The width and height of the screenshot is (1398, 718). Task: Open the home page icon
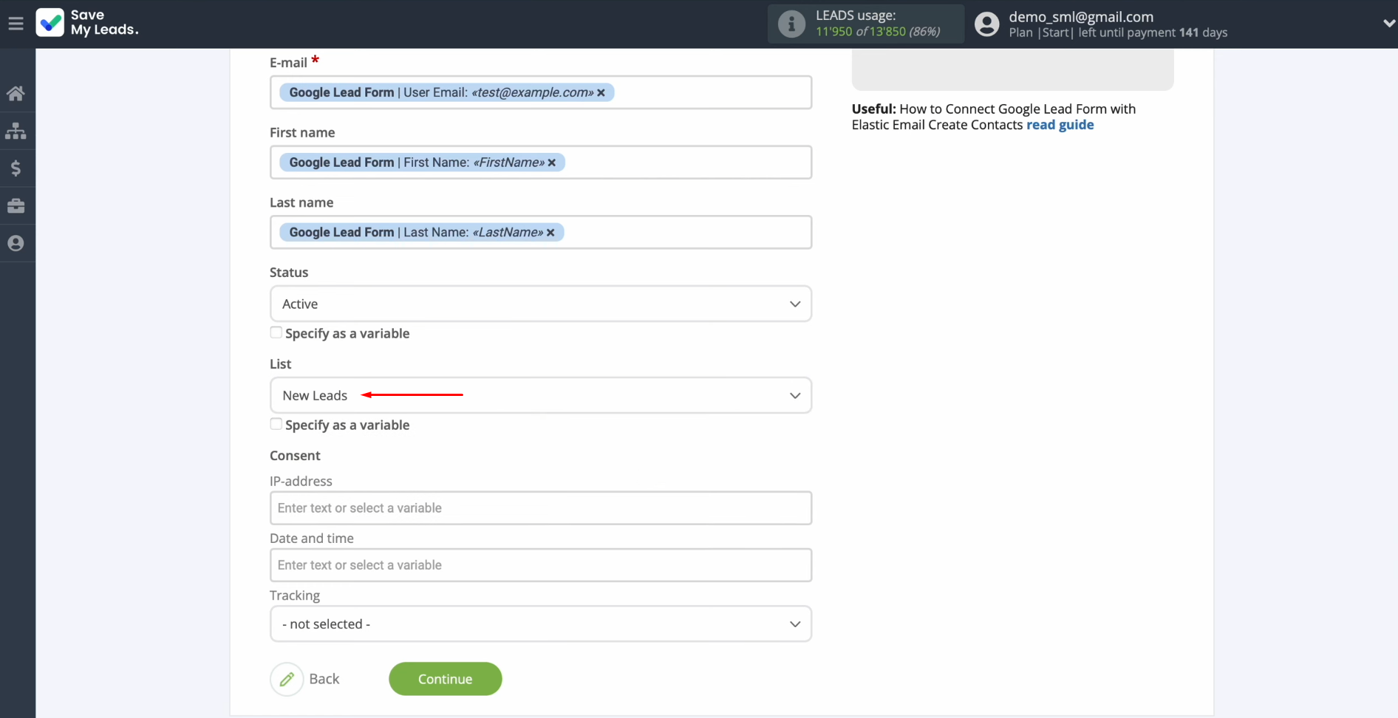[x=16, y=94]
